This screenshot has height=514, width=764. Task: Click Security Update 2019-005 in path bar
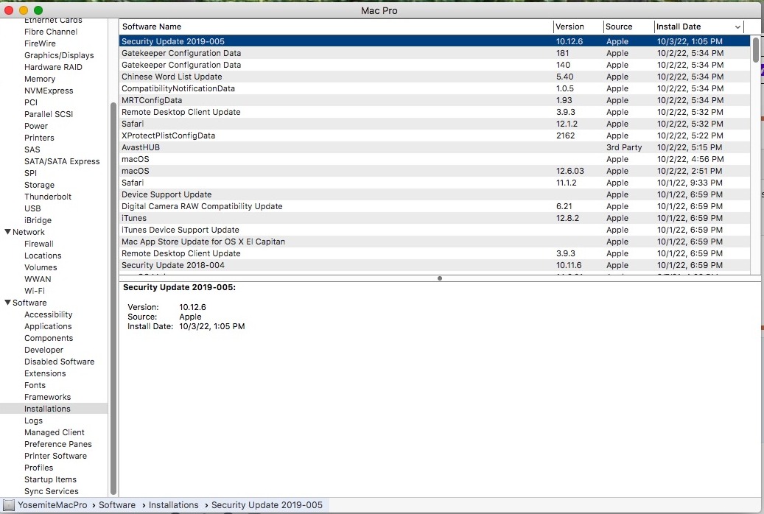(x=267, y=505)
